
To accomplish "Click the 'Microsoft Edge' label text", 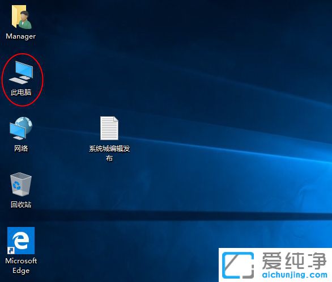I will [21, 266].
